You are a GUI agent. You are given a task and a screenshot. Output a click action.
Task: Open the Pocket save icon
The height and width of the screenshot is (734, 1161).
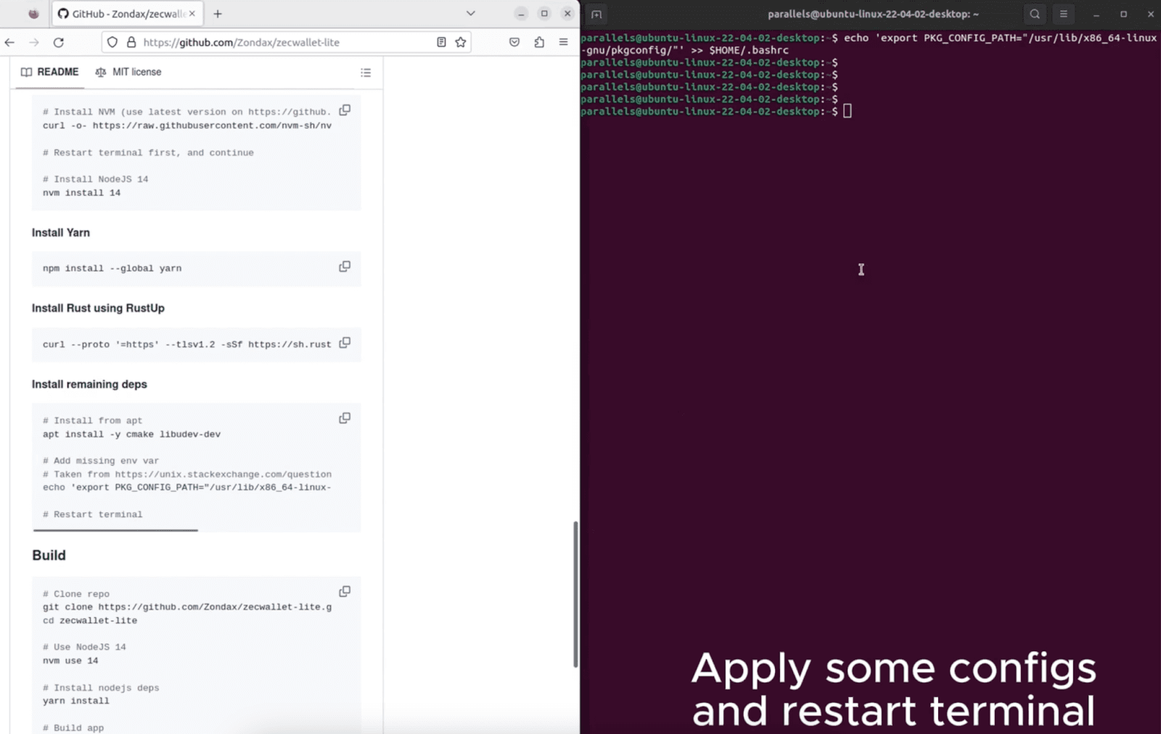(514, 42)
